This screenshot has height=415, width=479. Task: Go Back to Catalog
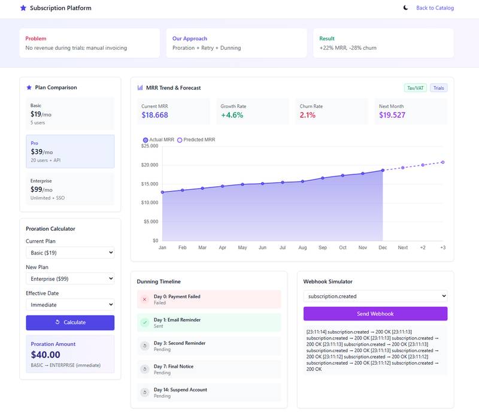(435, 8)
